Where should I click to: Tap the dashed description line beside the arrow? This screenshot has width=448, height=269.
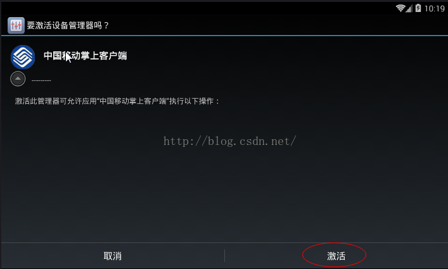click(x=41, y=81)
